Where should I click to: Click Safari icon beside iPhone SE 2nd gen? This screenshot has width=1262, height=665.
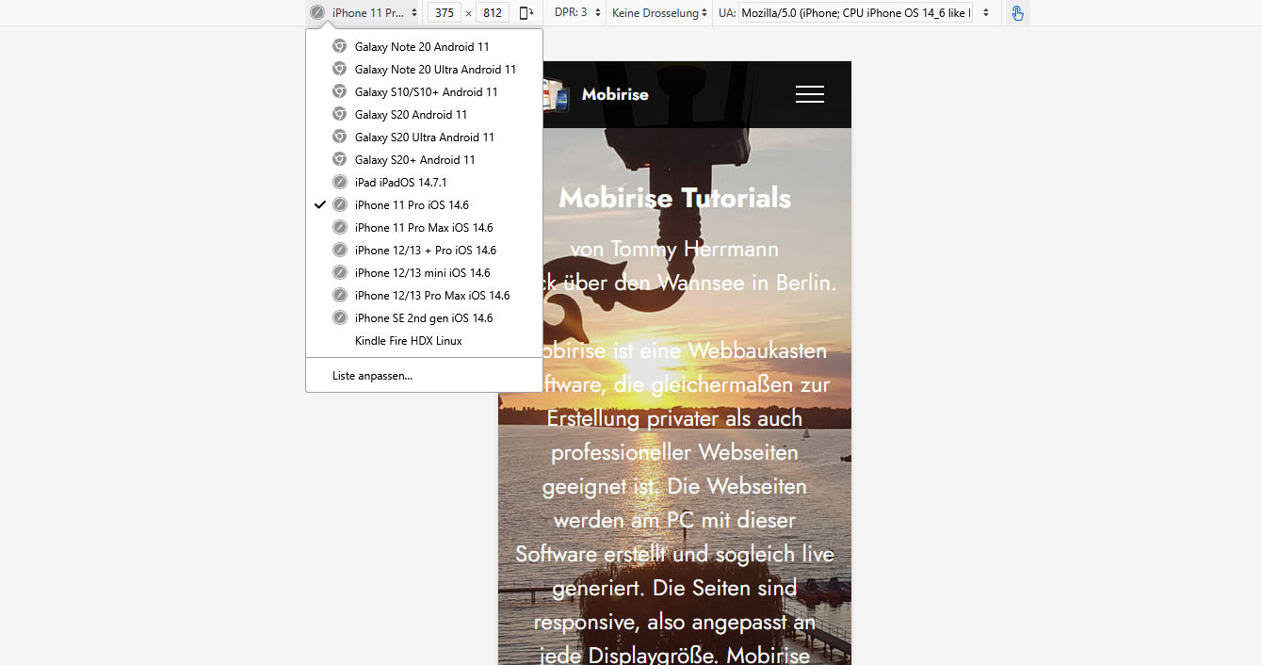tap(340, 317)
